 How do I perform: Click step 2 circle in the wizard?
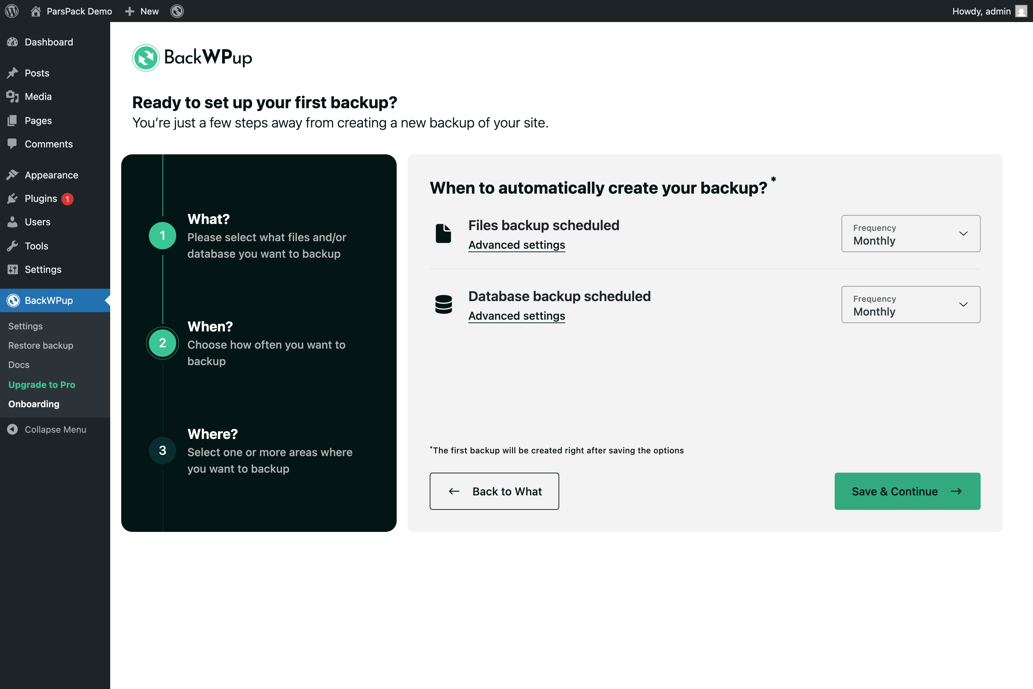click(163, 343)
